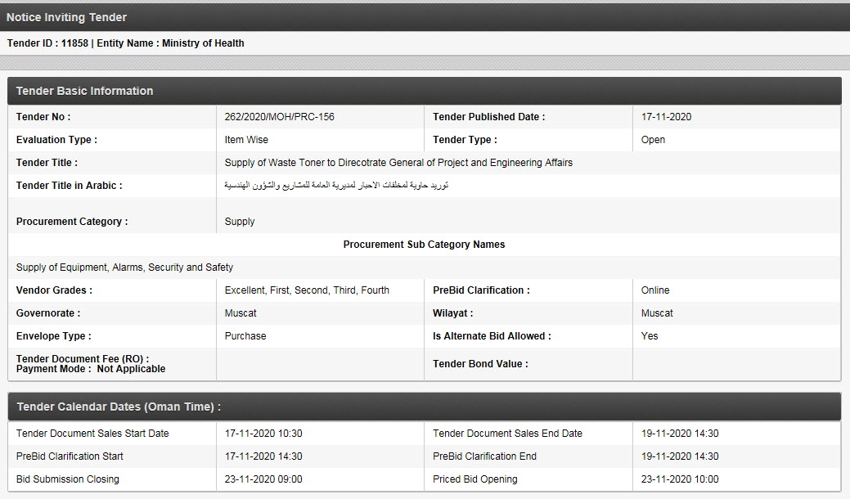
Task: Click the Tender Type value Open
Action: tap(653, 140)
